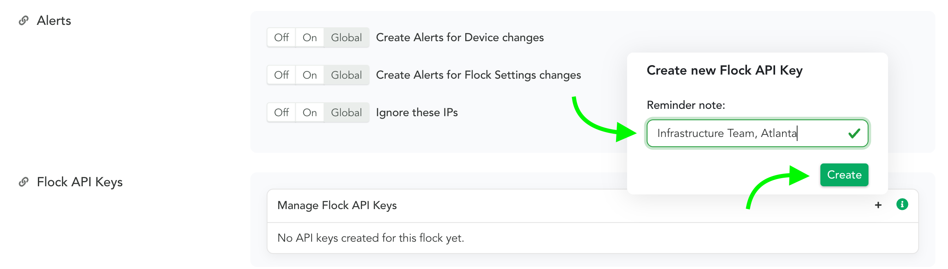948x269 pixels.
Task: Turn Off alerts for Flock Settings changes
Action: 281,75
